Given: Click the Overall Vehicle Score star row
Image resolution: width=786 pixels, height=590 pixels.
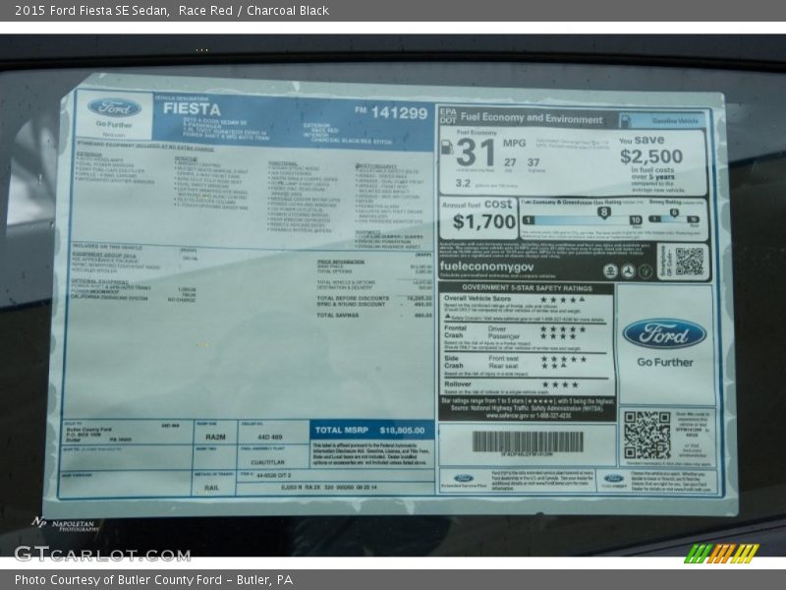Looking at the screenshot, I should click(562, 300).
